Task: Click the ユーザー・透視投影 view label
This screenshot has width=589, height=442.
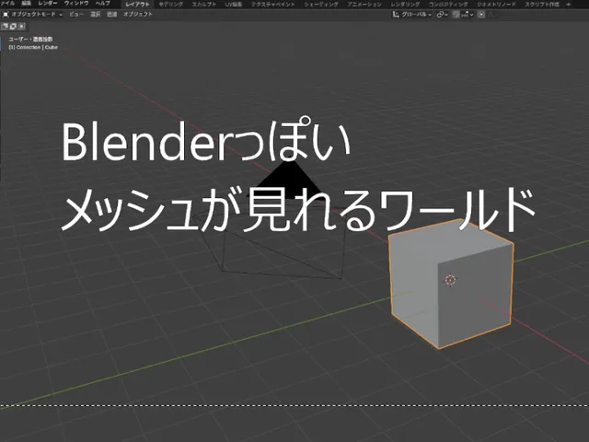Action: point(30,39)
